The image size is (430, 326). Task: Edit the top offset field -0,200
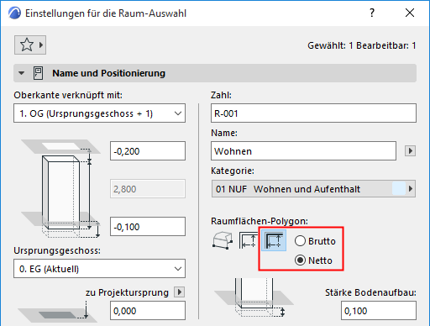pyautogui.click(x=148, y=151)
